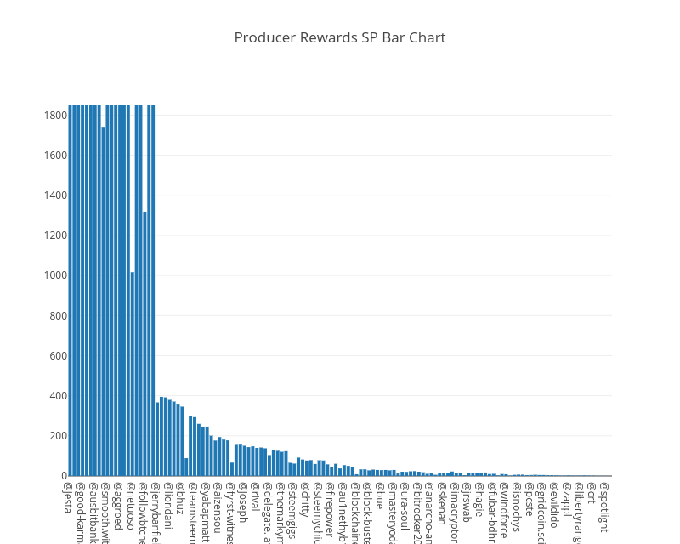Select the 400 y-axis tick label
The height and width of the screenshot is (544, 680).
[59, 395]
